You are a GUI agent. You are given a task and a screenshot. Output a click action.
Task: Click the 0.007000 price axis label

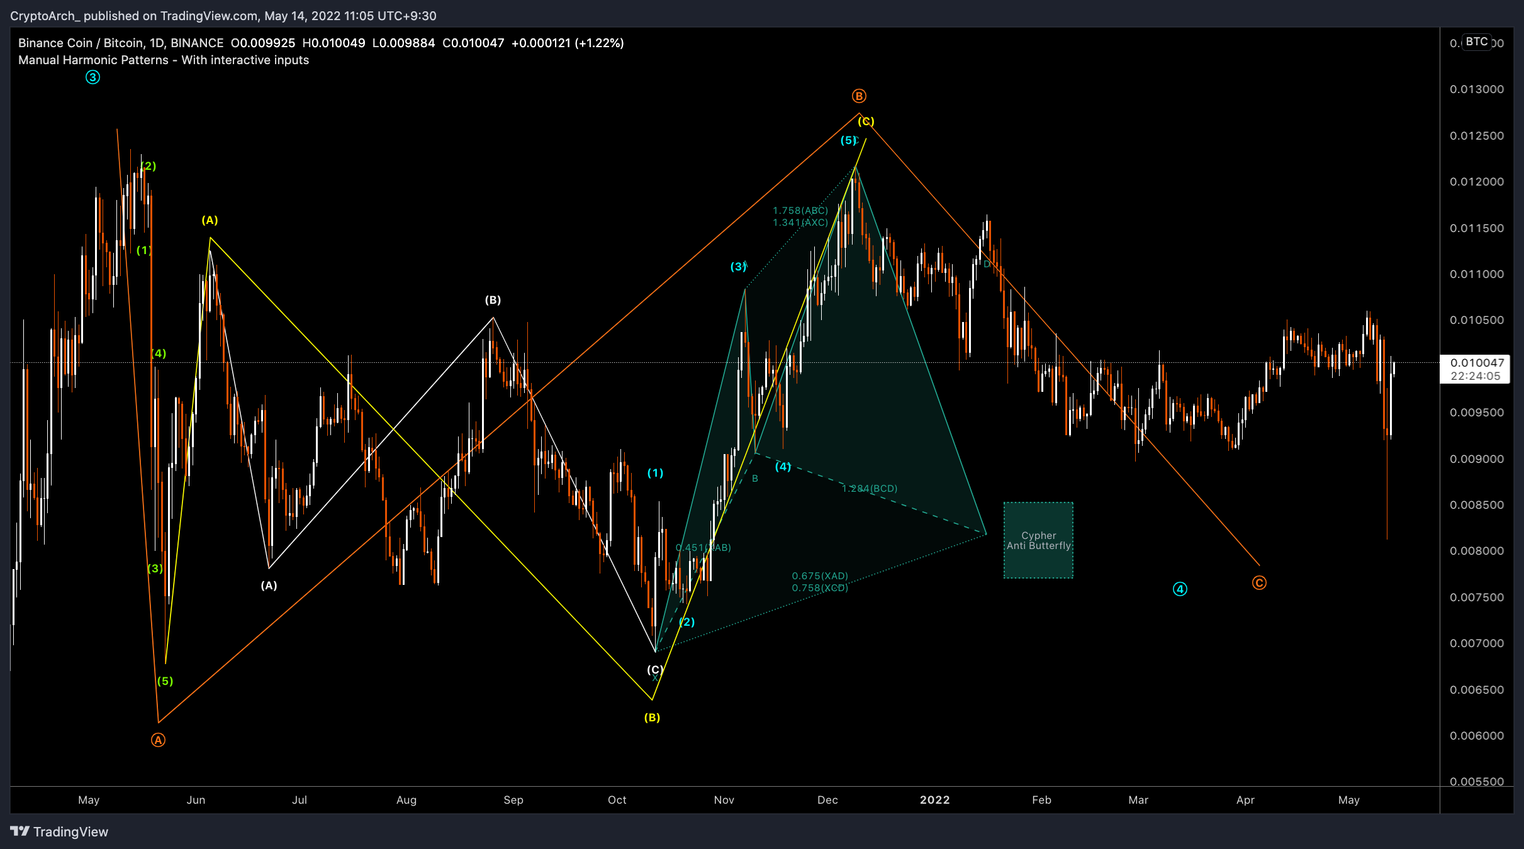(x=1476, y=643)
